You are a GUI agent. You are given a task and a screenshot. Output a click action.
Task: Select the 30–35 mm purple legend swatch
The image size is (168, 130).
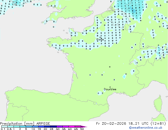pos(60,127)
